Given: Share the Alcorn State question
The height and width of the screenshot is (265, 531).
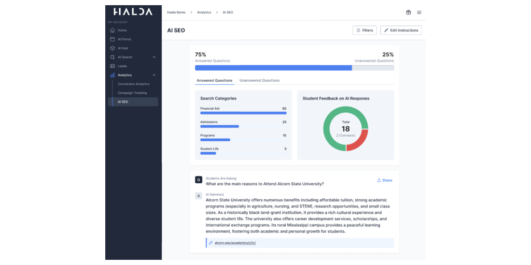Looking at the screenshot, I should click(x=384, y=180).
